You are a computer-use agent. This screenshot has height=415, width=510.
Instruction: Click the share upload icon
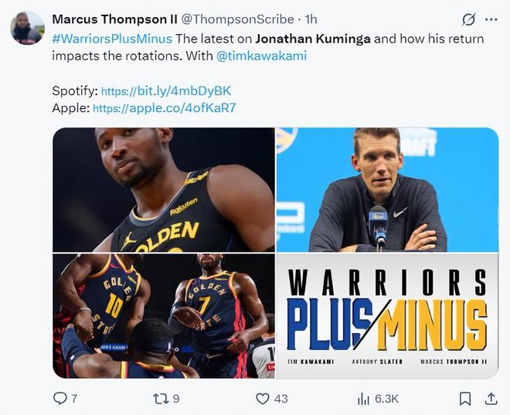click(491, 399)
